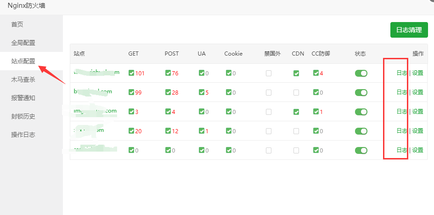
Task: Click the 日志清理 button
Action: tap(409, 30)
